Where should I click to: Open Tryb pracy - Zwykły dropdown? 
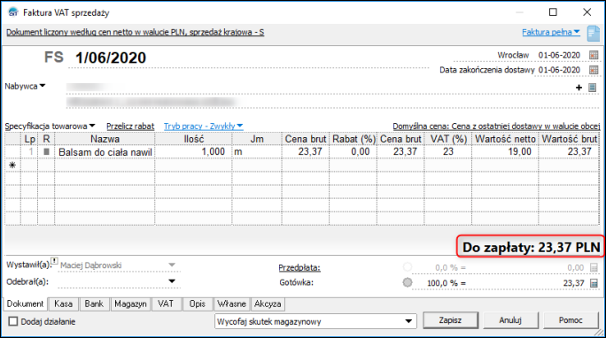(x=203, y=126)
